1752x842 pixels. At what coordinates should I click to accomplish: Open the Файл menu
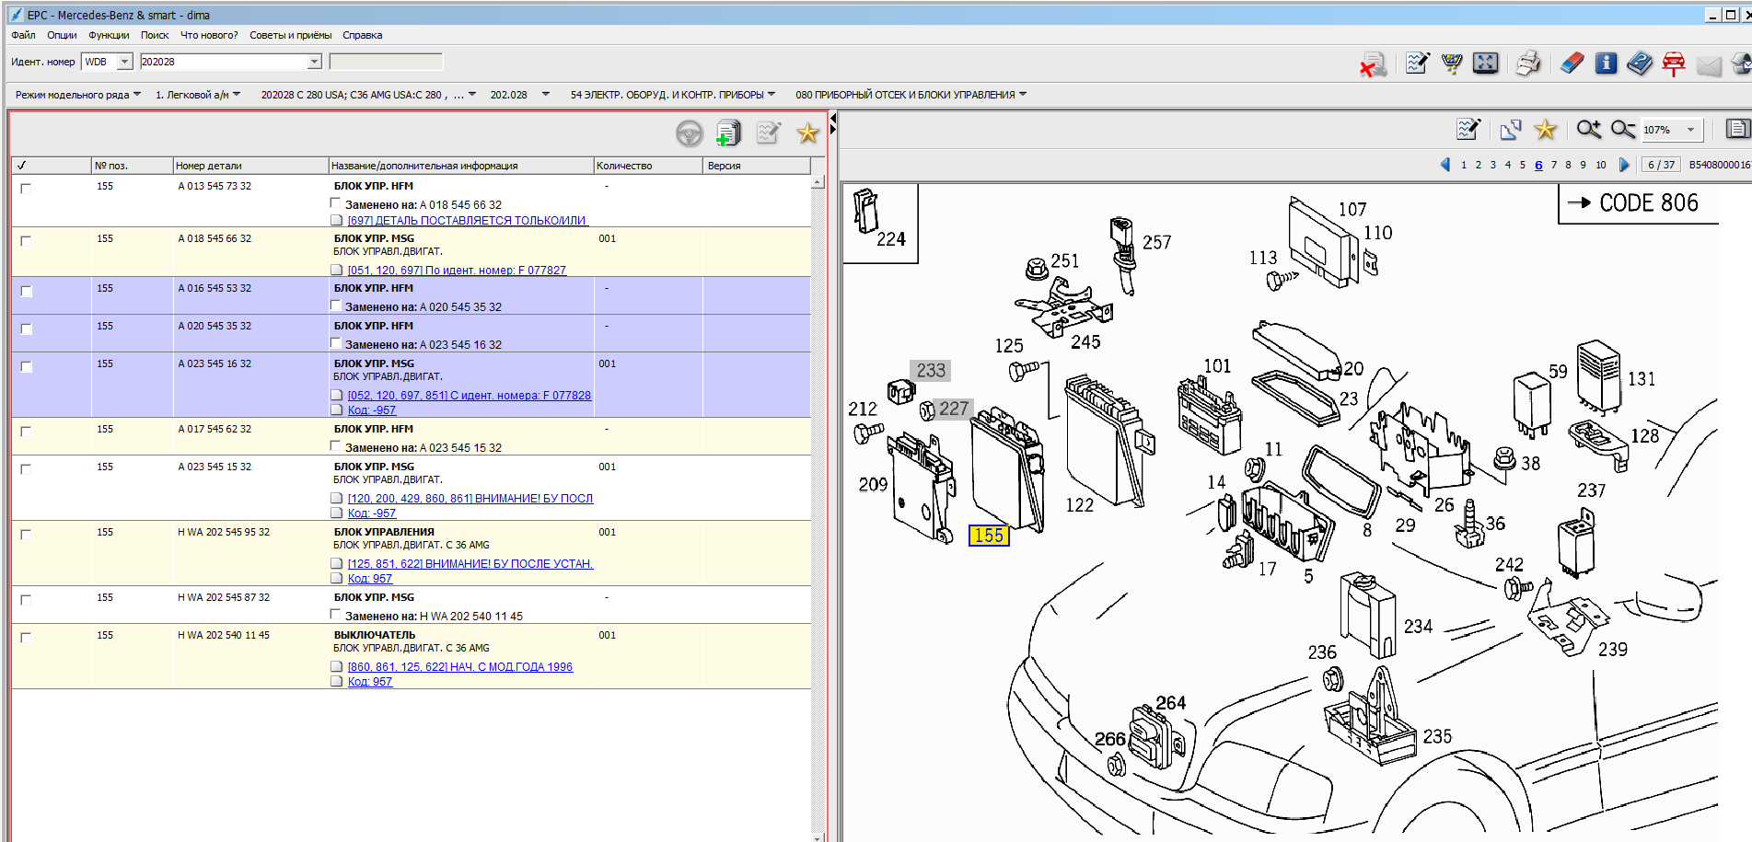23,35
